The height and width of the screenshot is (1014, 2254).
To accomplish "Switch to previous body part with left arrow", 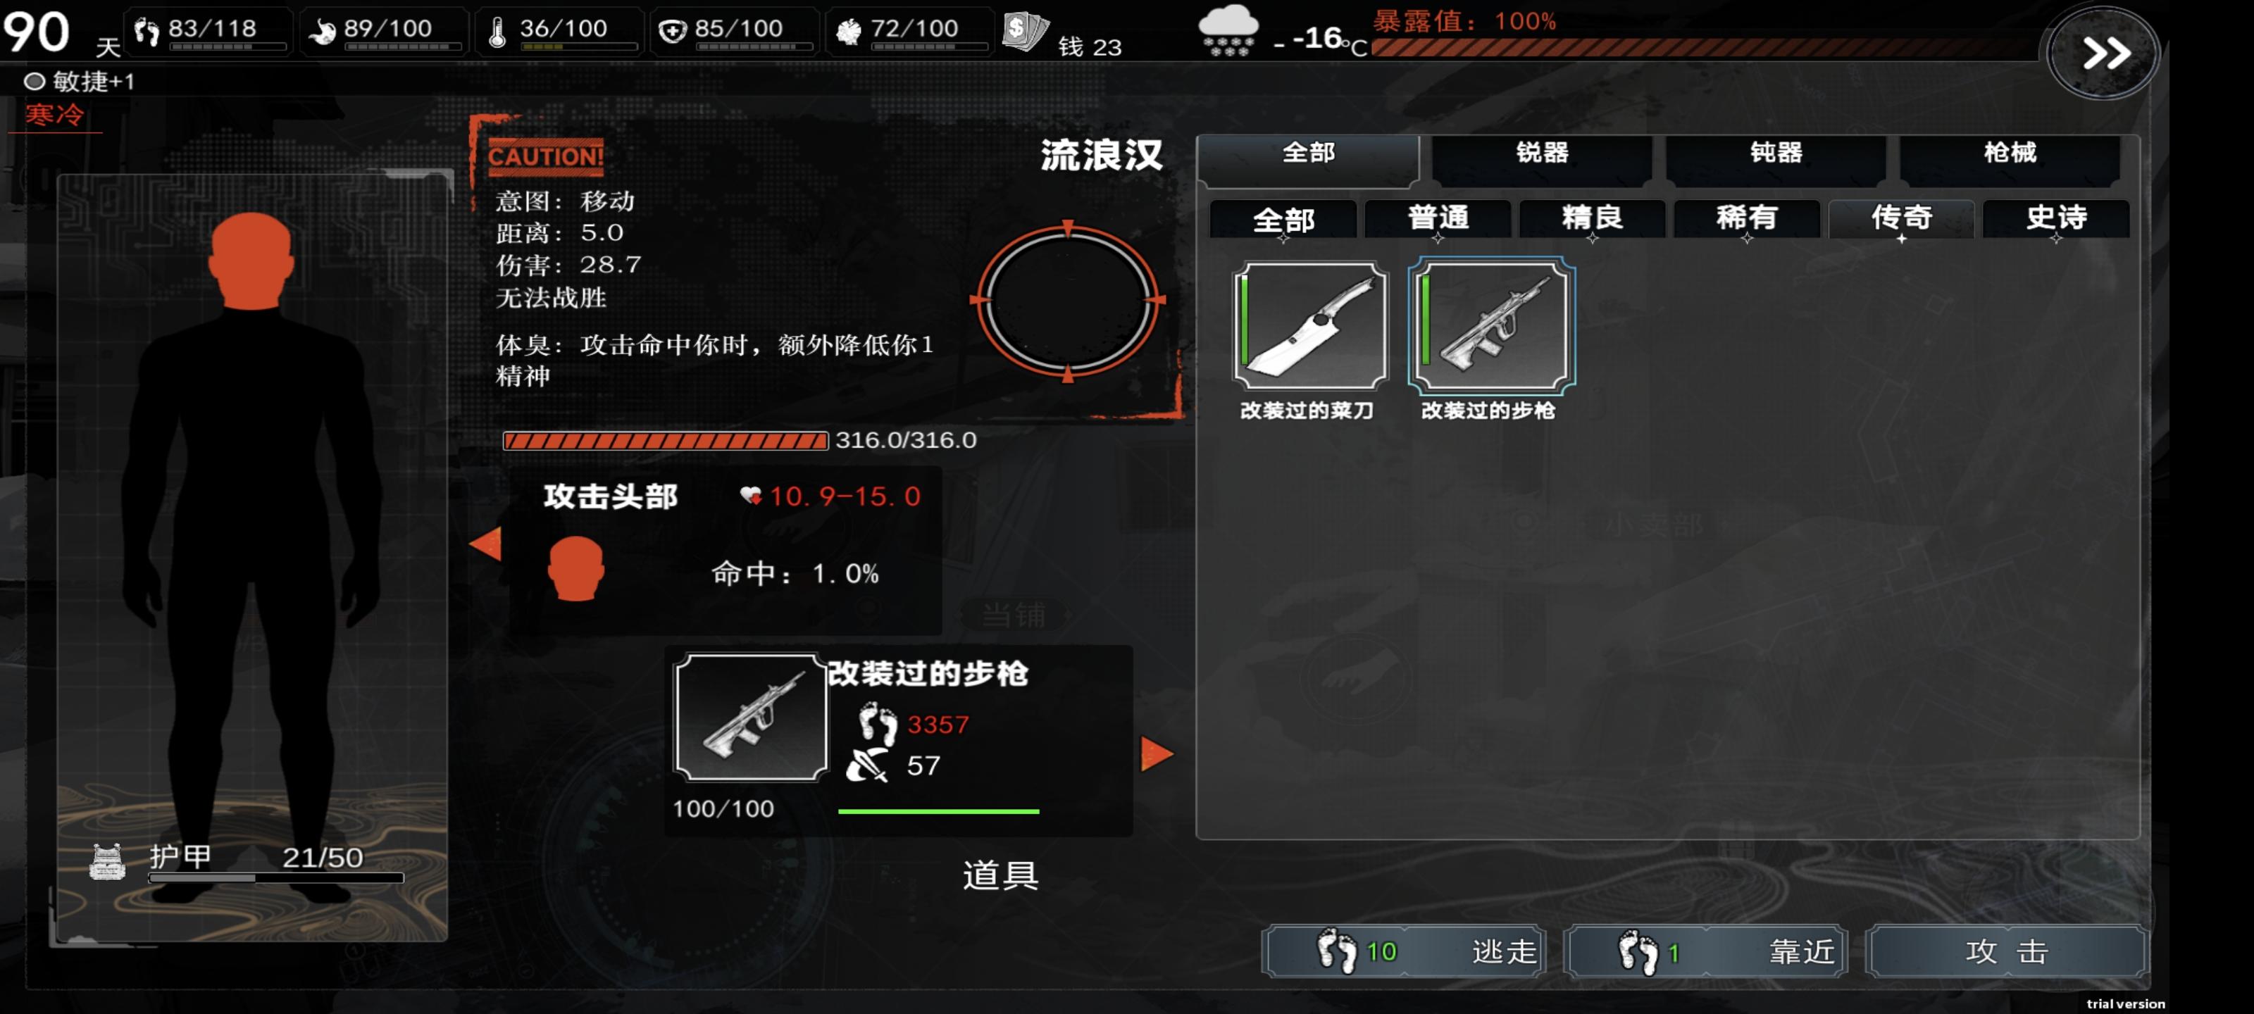I will point(485,542).
